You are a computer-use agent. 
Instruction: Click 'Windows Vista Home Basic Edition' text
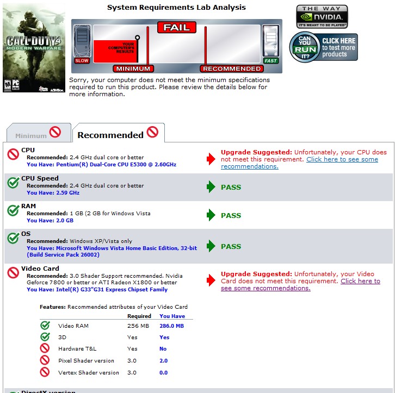[x=131, y=248]
